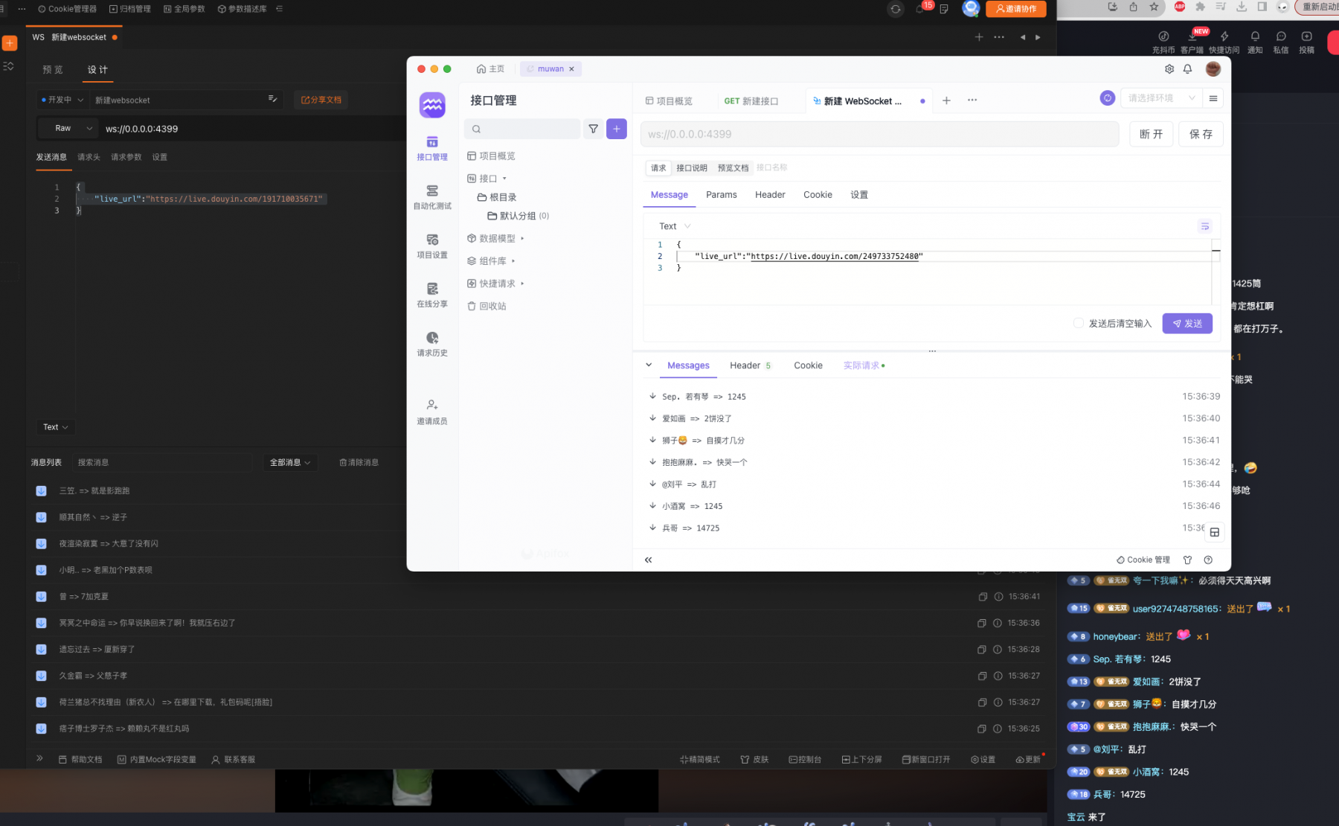
Task: Open 自动化测试 in the left sidebar
Action: pyautogui.click(x=432, y=197)
